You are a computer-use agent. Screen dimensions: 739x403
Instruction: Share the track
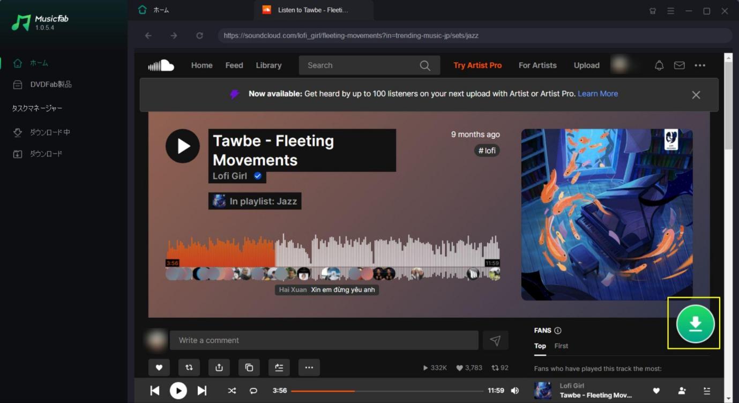coord(219,368)
